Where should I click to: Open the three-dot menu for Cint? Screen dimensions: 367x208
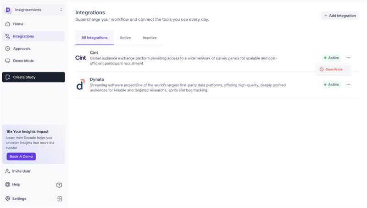pos(348,57)
